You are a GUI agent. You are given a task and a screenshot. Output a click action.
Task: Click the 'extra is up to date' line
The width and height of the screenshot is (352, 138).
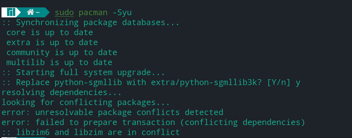52,43
